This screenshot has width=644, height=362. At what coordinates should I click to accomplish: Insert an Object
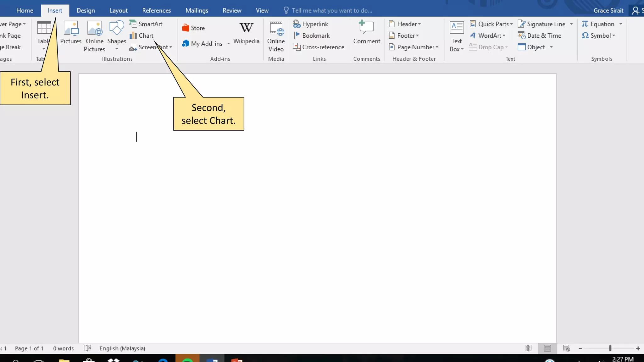531,47
